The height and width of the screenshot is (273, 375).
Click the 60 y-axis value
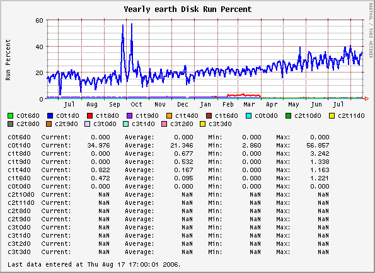[x=40, y=21]
